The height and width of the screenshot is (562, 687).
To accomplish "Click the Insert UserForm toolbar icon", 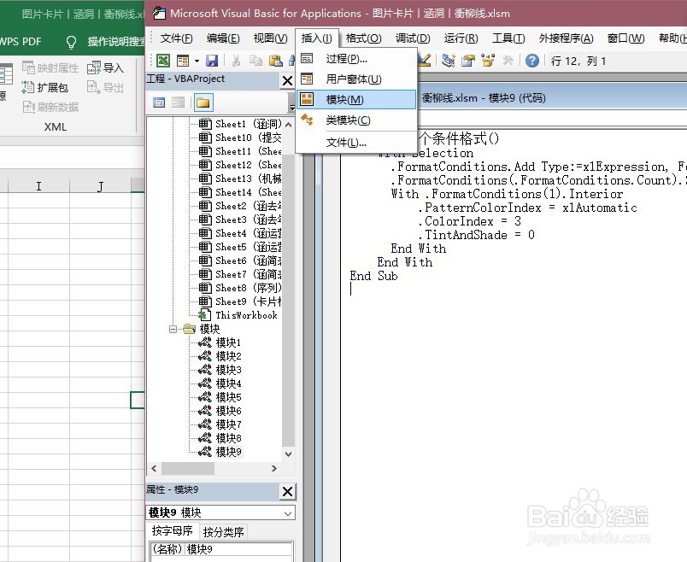I will pos(183,61).
